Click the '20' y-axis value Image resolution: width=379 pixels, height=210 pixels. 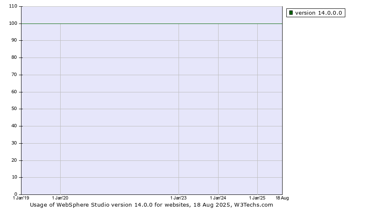pyautogui.click(x=14, y=160)
